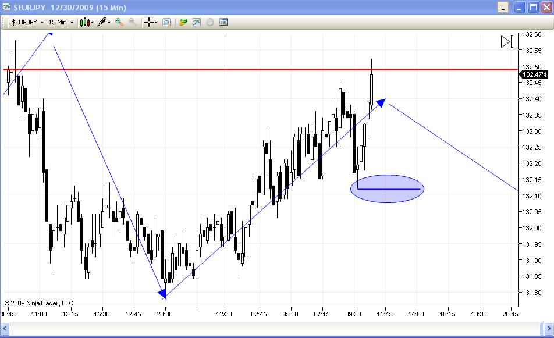Open the chart properties list icon
The height and width of the screenshot is (338, 554).
[223, 22]
